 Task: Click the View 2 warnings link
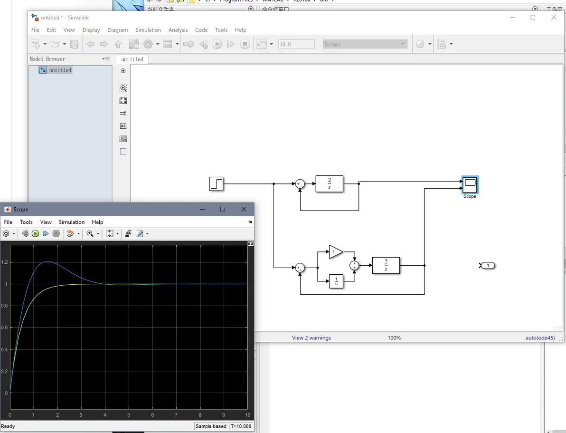point(311,338)
